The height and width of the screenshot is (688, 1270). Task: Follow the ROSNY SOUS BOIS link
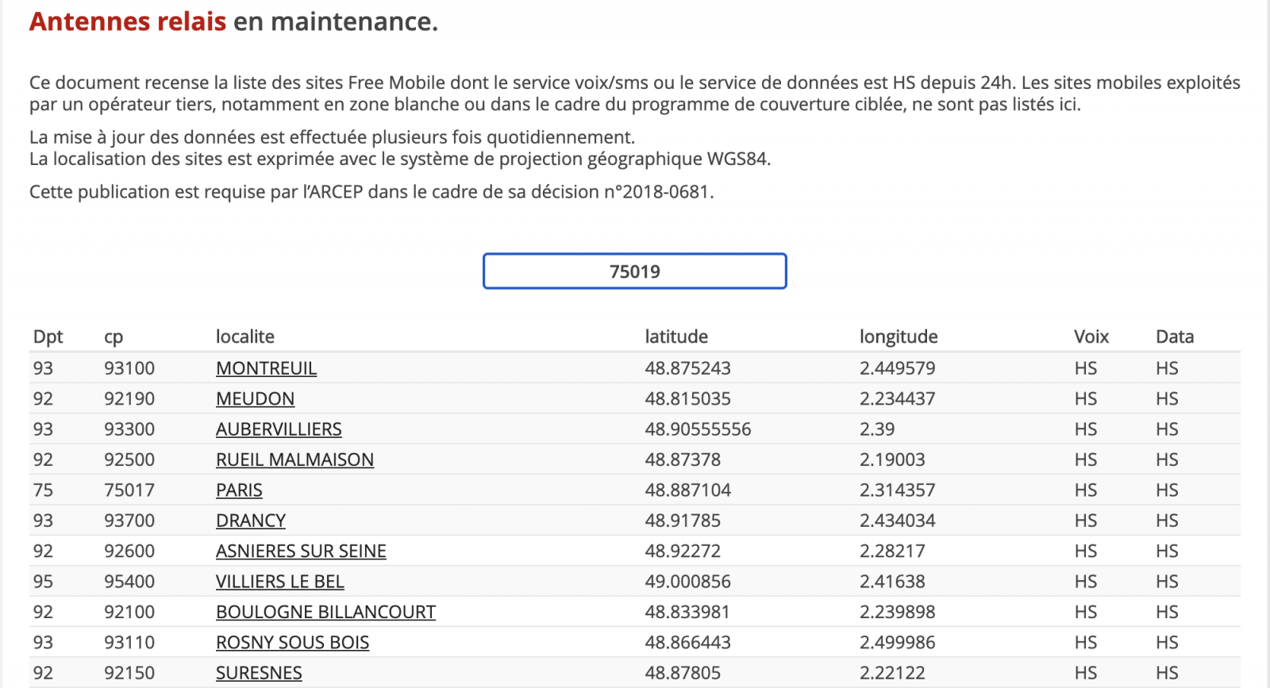point(292,643)
